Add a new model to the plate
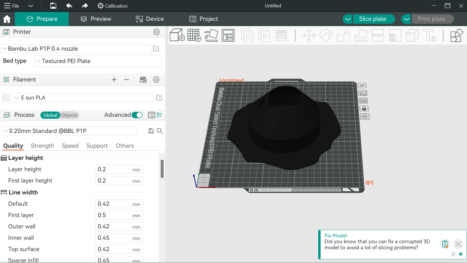The height and width of the screenshot is (263, 467). (x=177, y=35)
